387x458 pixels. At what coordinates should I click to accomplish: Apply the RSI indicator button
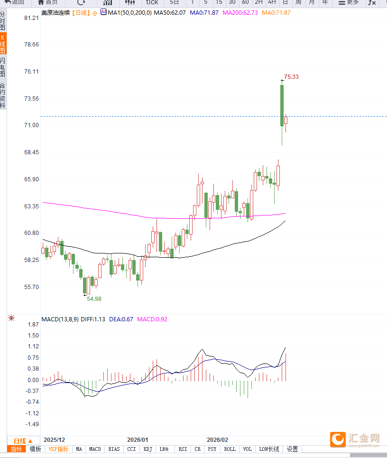183,449
